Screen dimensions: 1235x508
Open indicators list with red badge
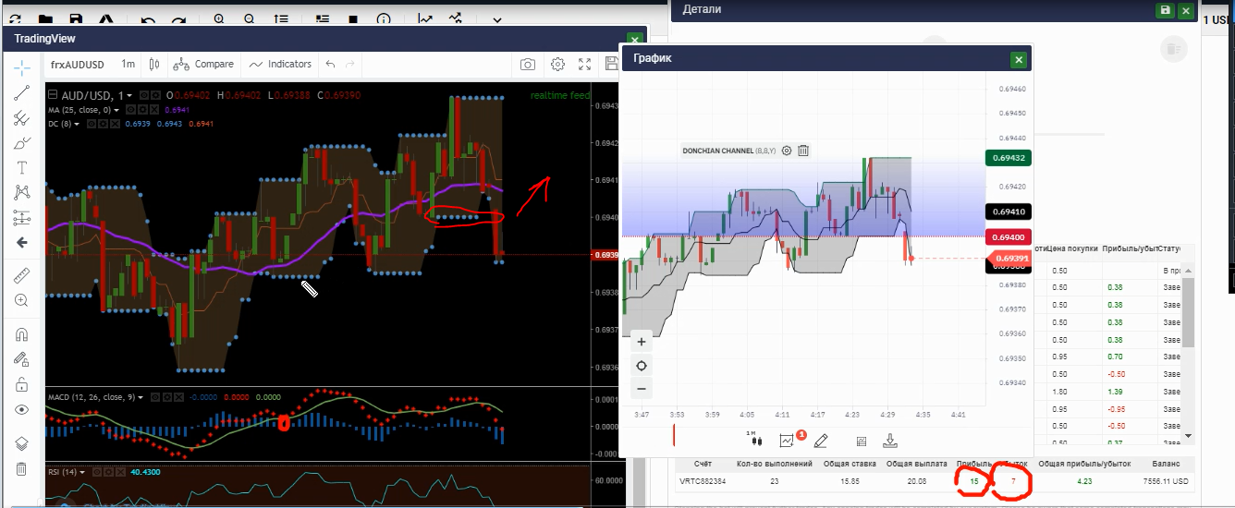(789, 440)
